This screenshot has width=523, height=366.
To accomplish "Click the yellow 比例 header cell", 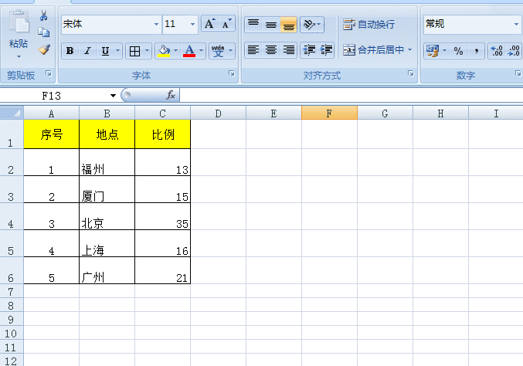I will point(163,134).
